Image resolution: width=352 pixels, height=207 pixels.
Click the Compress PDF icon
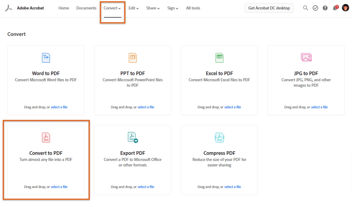point(219,137)
